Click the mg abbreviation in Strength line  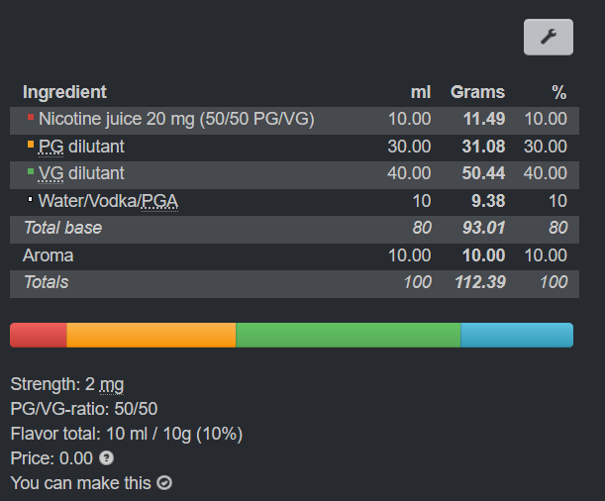pyautogui.click(x=112, y=385)
